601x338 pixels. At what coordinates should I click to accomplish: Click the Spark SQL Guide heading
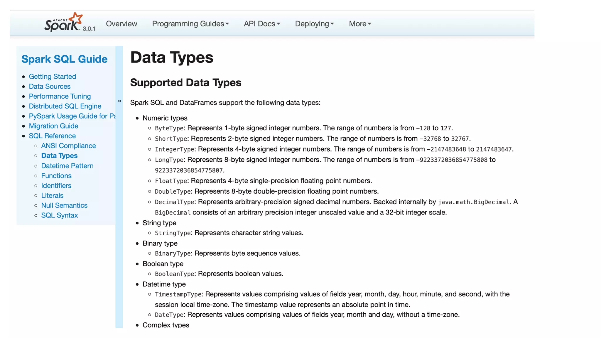click(65, 59)
